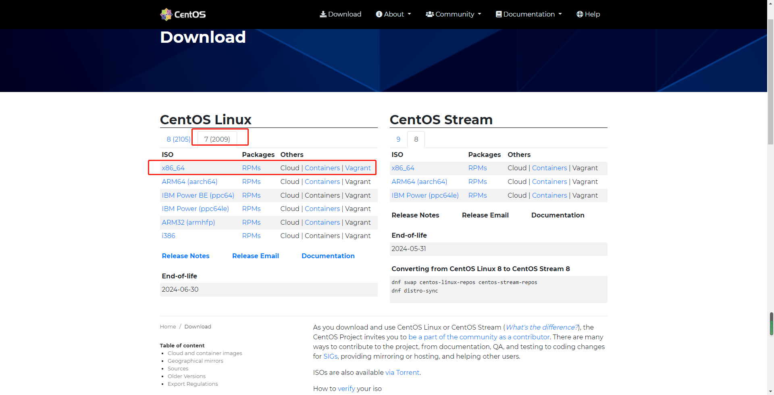This screenshot has height=395, width=774.
Task: Click the Community people icon
Action: click(430, 15)
